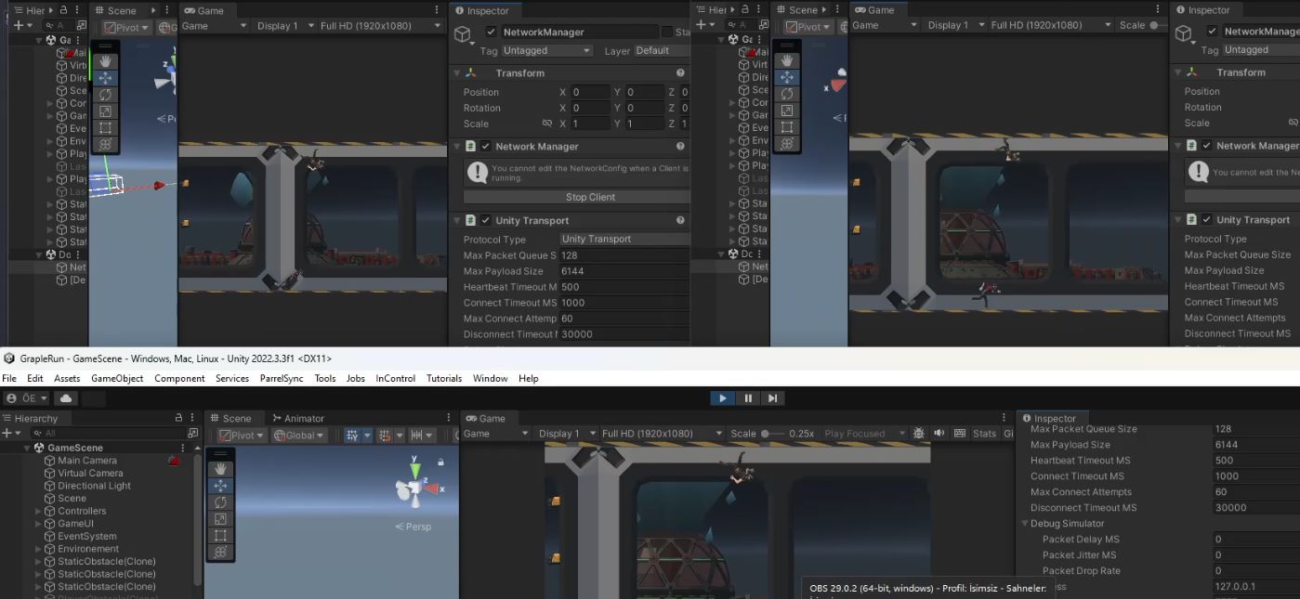
Task: Open the Game view mode dropdown in bottom editor
Action: coord(497,434)
